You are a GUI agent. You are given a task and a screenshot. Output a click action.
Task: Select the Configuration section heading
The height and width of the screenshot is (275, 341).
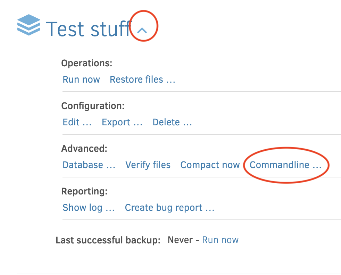coord(93,106)
